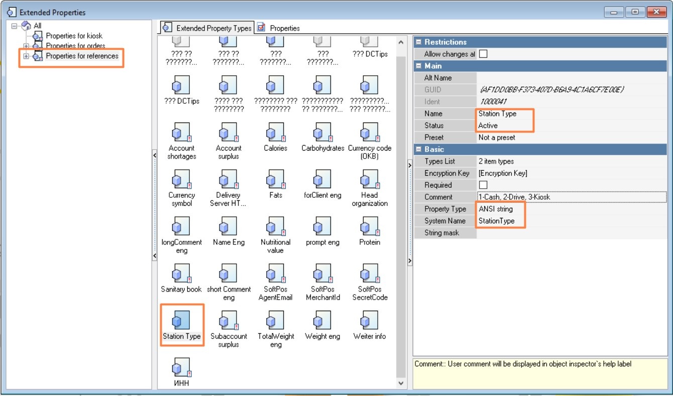
Task: Select the Calories property icon
Action: (276, 133)
